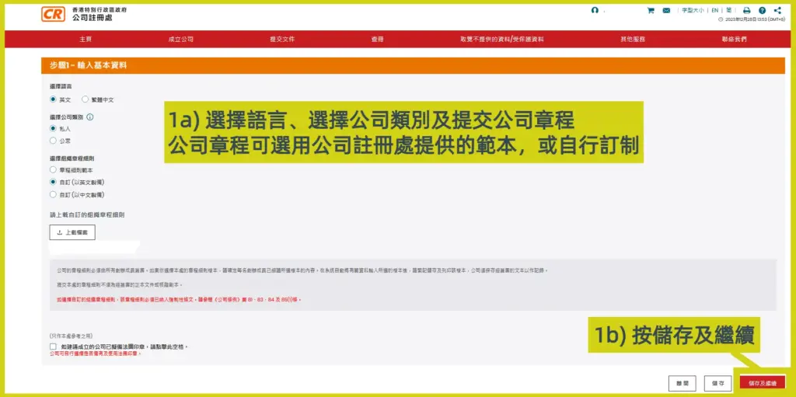
Task: Select 自訂 (以中文製備) radio option
Action: click(53, 194)
